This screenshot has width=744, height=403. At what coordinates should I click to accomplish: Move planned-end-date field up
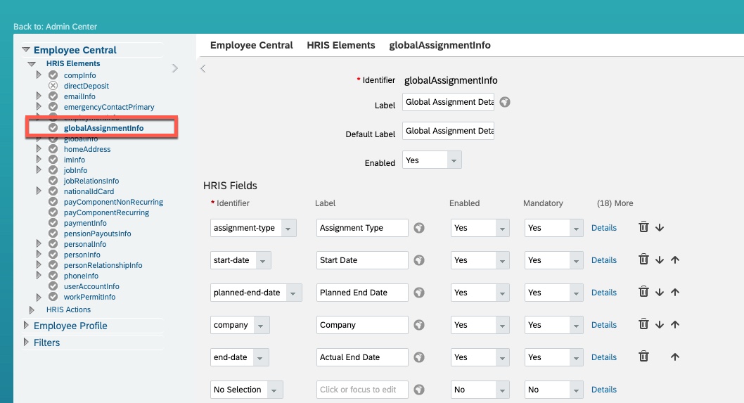point(675,293)
